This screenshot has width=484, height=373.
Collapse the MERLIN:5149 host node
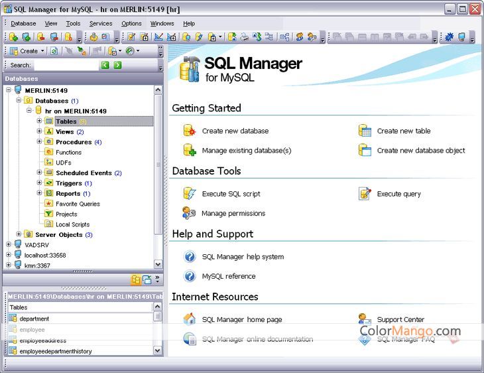tap(9, 90)
